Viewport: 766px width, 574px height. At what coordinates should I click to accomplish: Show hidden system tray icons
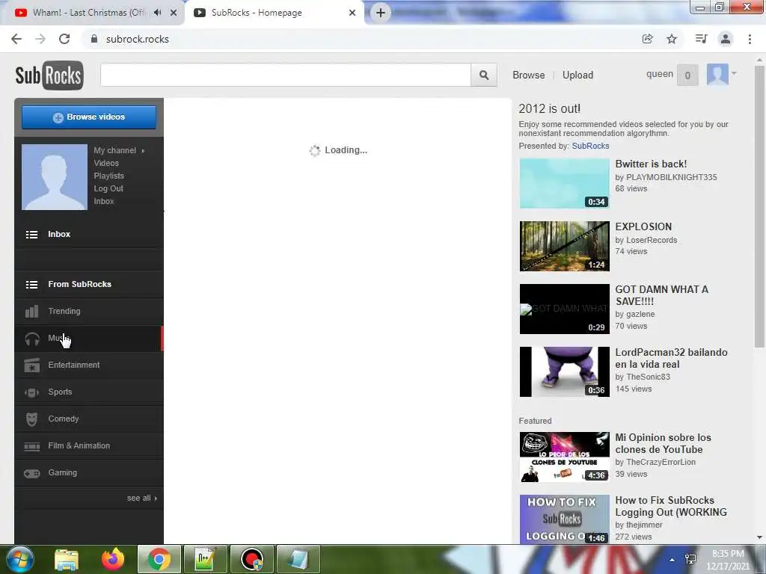click(672, 560)
